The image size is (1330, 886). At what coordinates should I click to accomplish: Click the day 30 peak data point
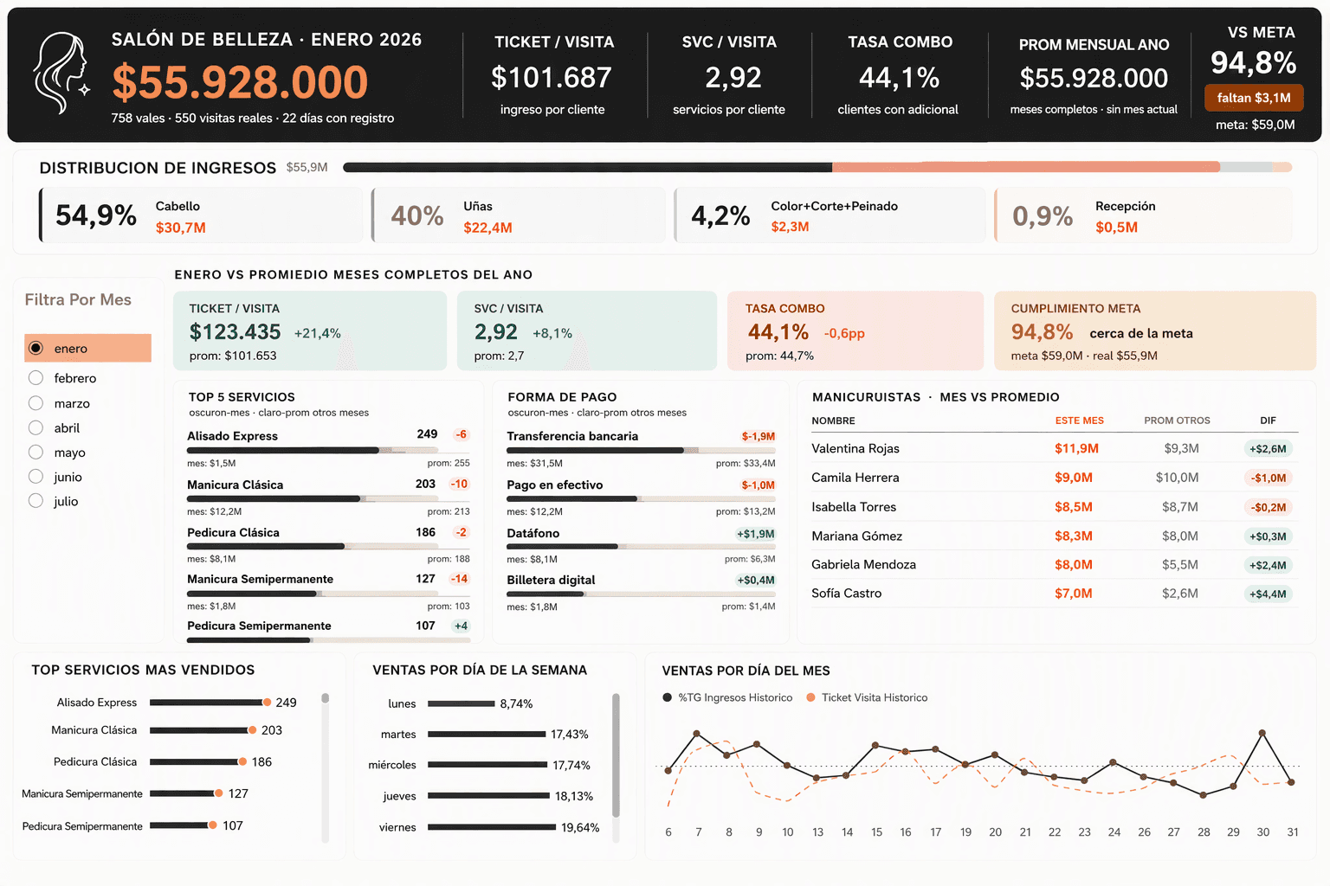(x=1262, y=733)
